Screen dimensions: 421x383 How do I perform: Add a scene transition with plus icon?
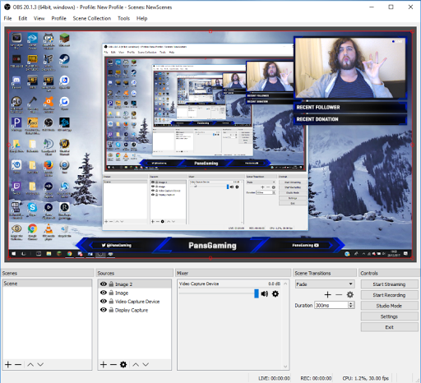pos(327,294)
